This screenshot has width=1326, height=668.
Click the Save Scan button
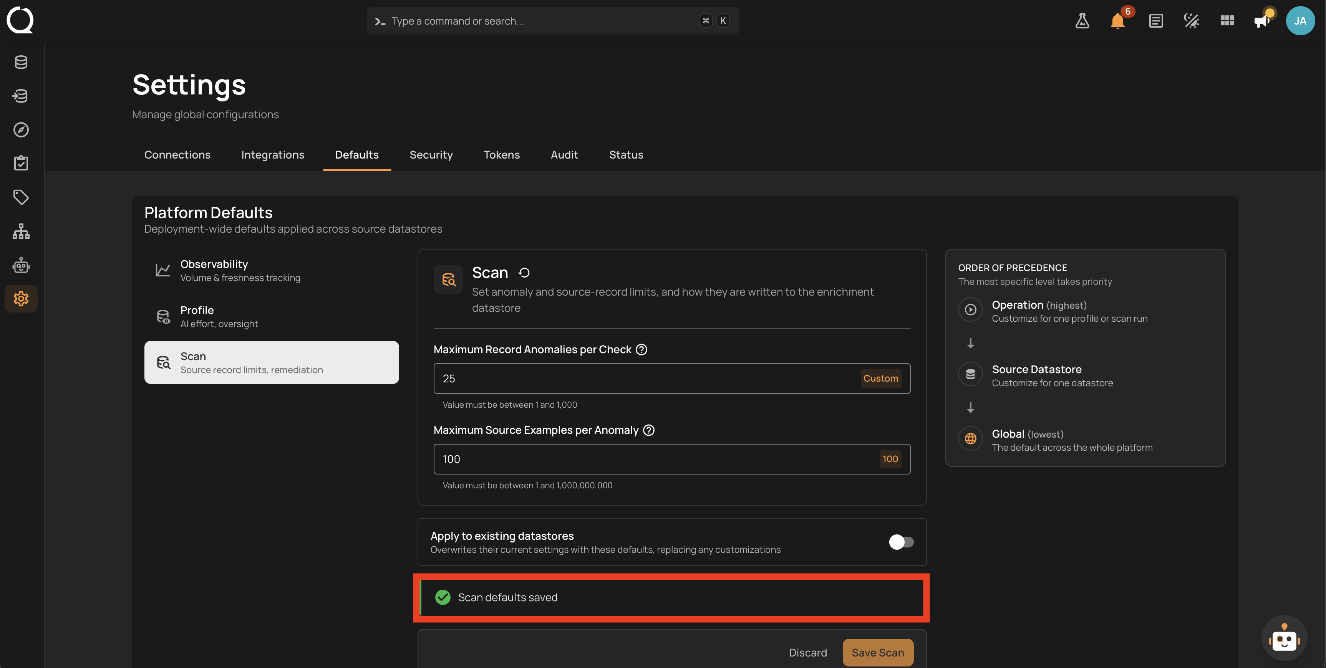click(878, 653)
